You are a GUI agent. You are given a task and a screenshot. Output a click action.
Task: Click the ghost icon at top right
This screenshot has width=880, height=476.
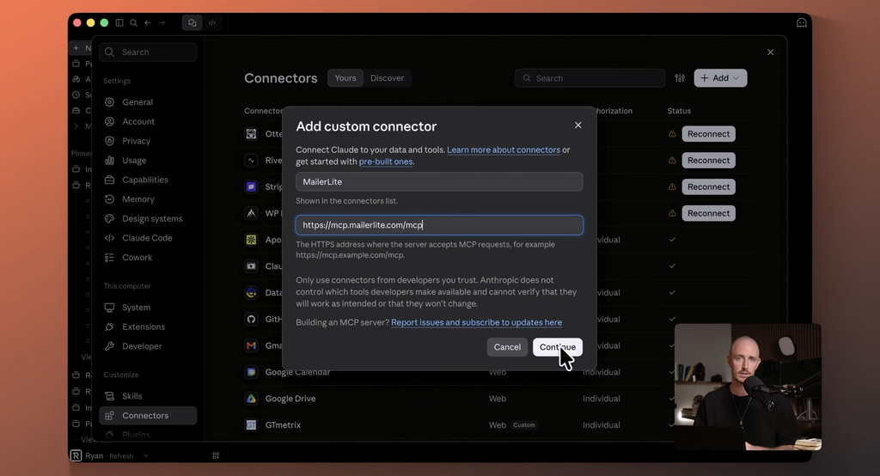pyautogui.click(x=802, y=23)
